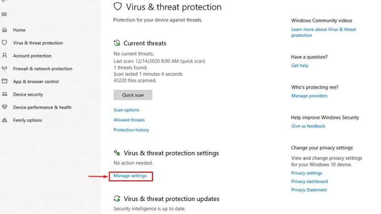View the Protection history link
Viewport: 381px width, 214px height.
[x=131, y=130]
